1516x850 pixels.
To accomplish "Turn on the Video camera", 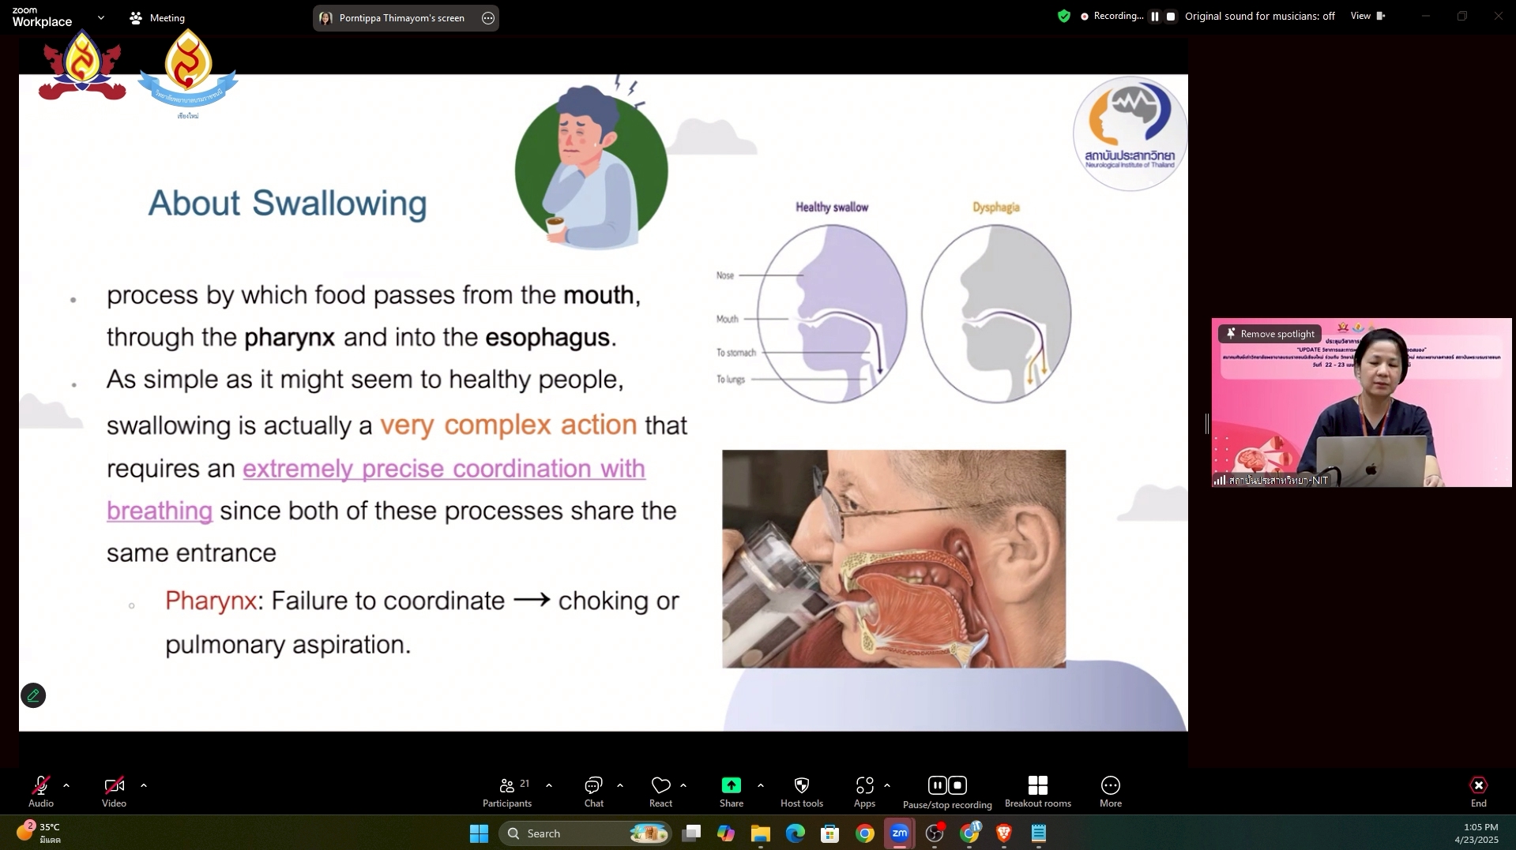I will point(114,792).
